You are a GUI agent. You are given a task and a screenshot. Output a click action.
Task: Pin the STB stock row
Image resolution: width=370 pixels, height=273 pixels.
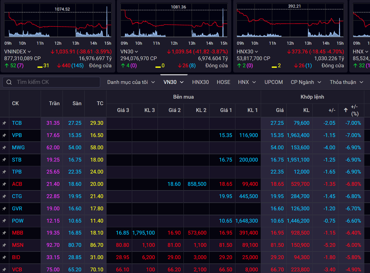4,160
